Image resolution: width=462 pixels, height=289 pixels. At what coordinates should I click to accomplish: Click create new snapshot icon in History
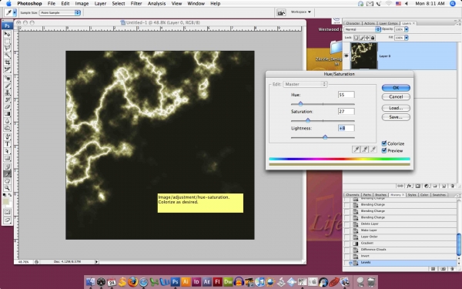pyautogui.click(x=443, y=269)
